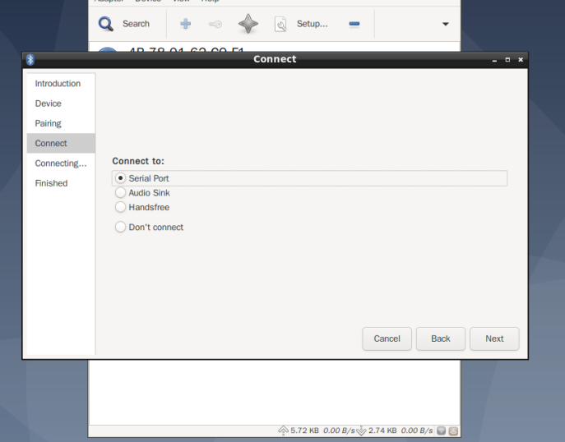This screenshot has height=442, width=565.
Task: Click the Cancel button
Action: click(387, 338)
